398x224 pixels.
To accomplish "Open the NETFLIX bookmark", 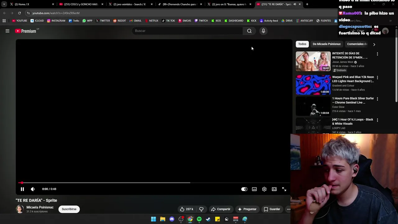I will (151, 21).
